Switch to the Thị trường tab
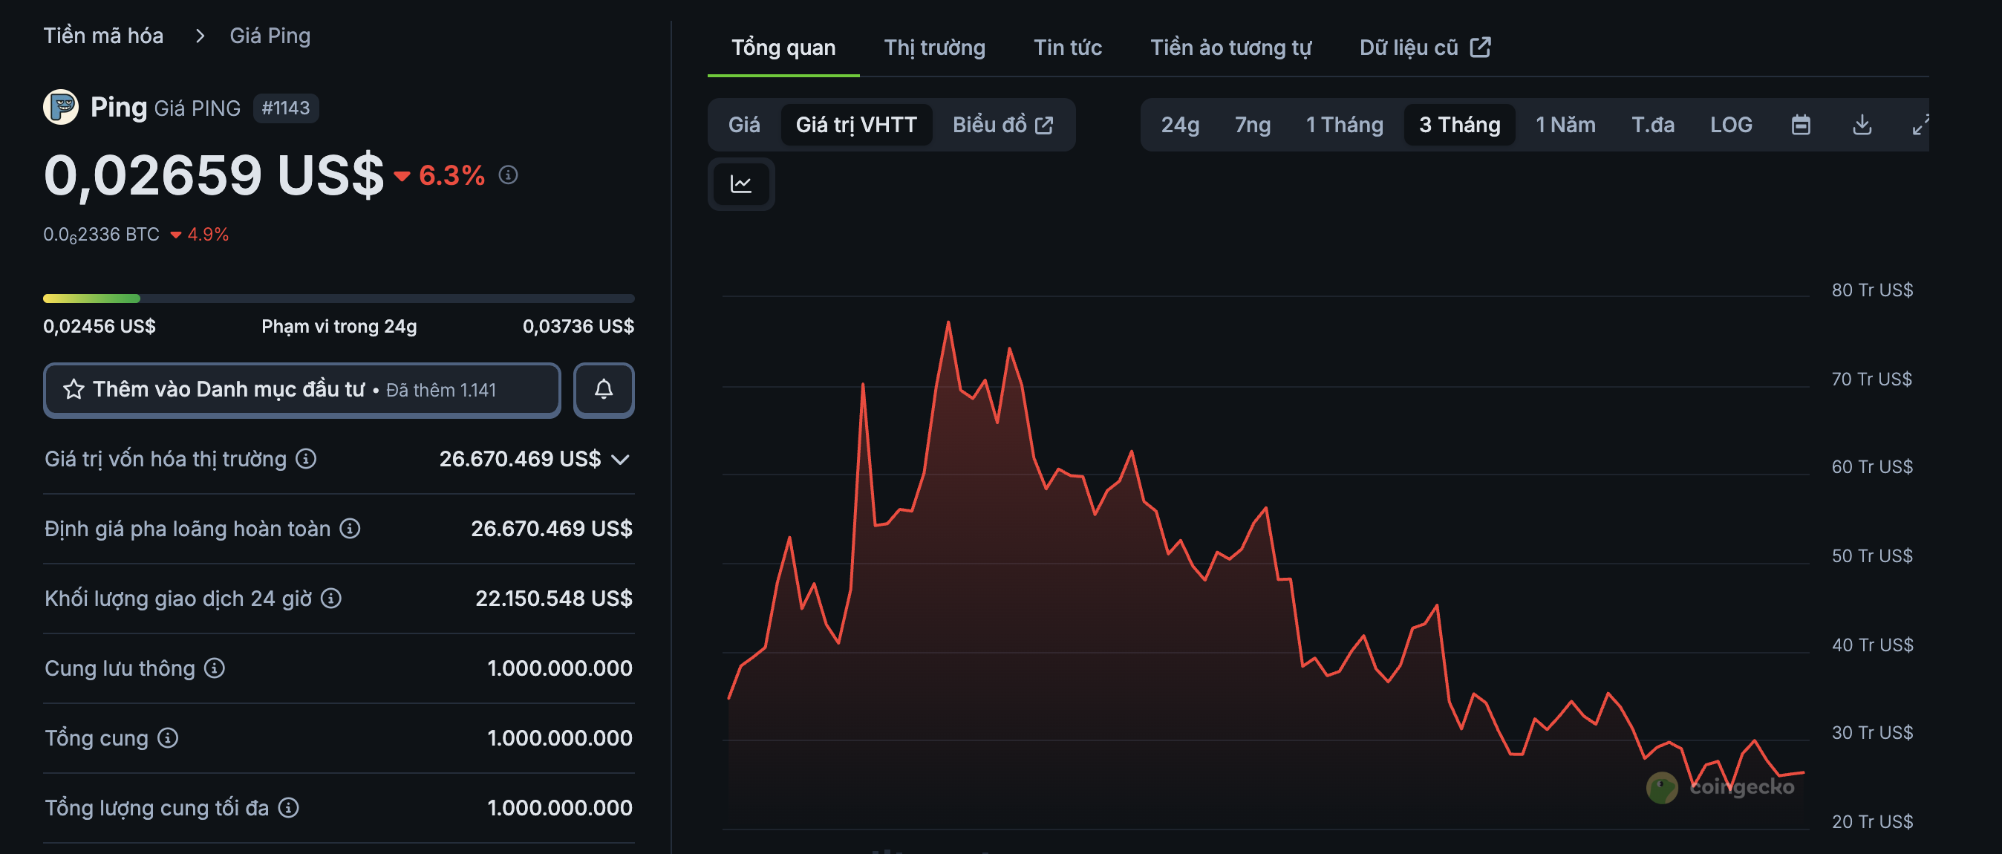This screenshot has height=854, width=2002. click(x=933, y=47)
